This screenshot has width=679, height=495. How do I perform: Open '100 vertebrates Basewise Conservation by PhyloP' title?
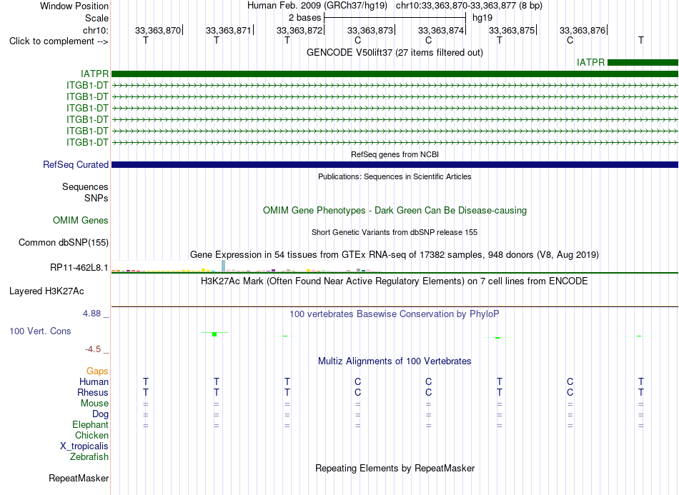click(395, 314)
